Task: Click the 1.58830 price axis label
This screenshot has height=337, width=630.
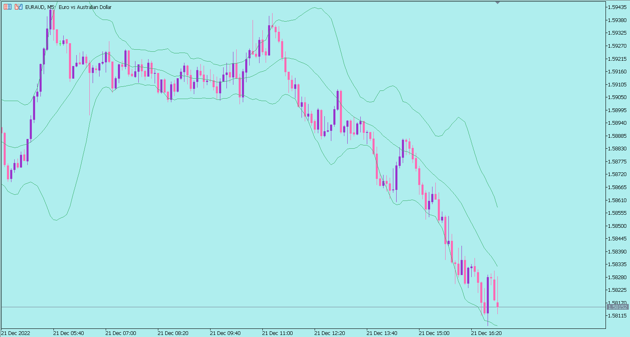Action: (x=616, y=148)
